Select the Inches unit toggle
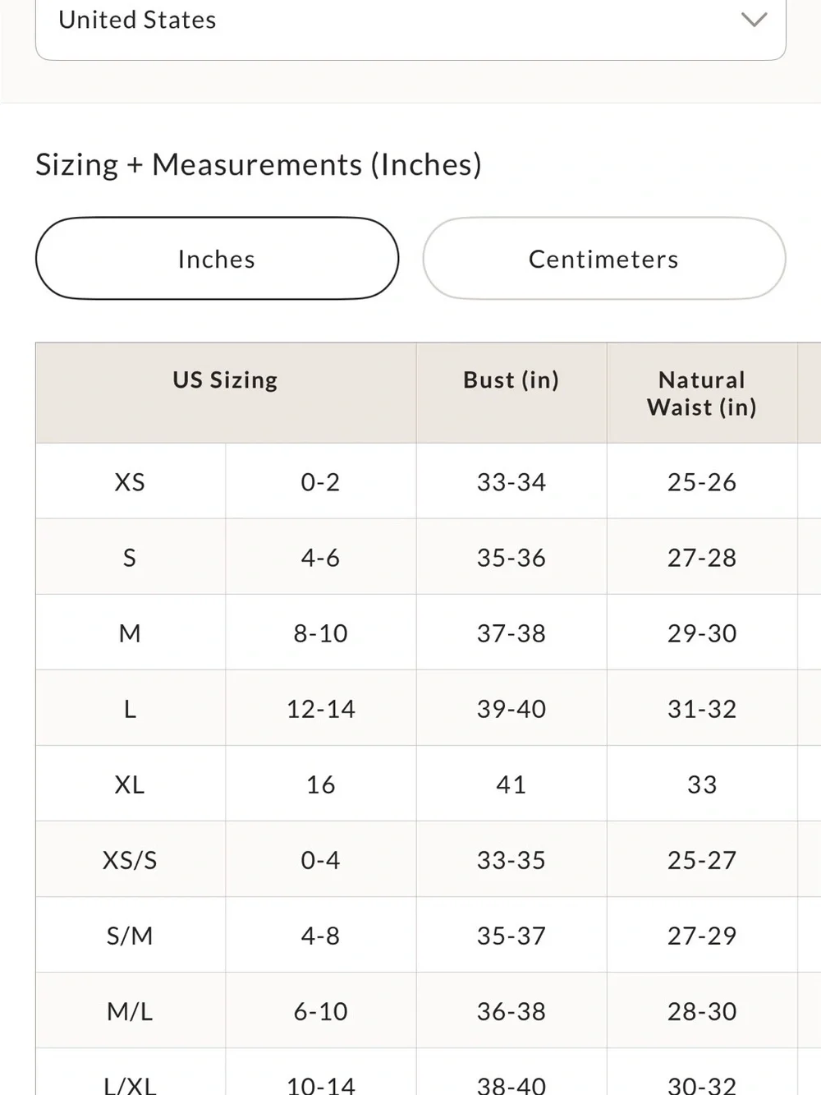821x1095 pixels. pyautogui.click(x=217, y=259)
